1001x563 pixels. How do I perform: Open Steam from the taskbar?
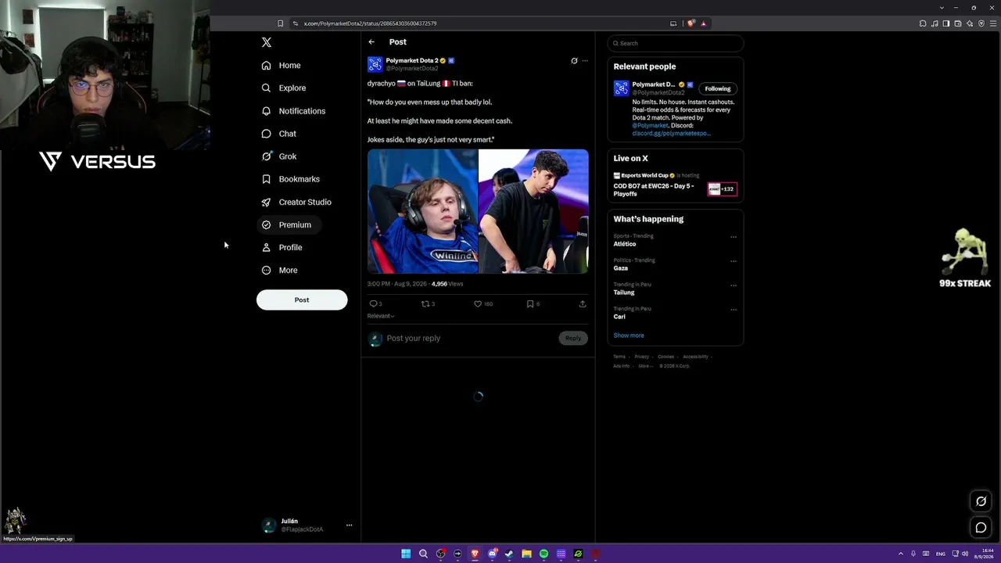(x=509, y=554)
